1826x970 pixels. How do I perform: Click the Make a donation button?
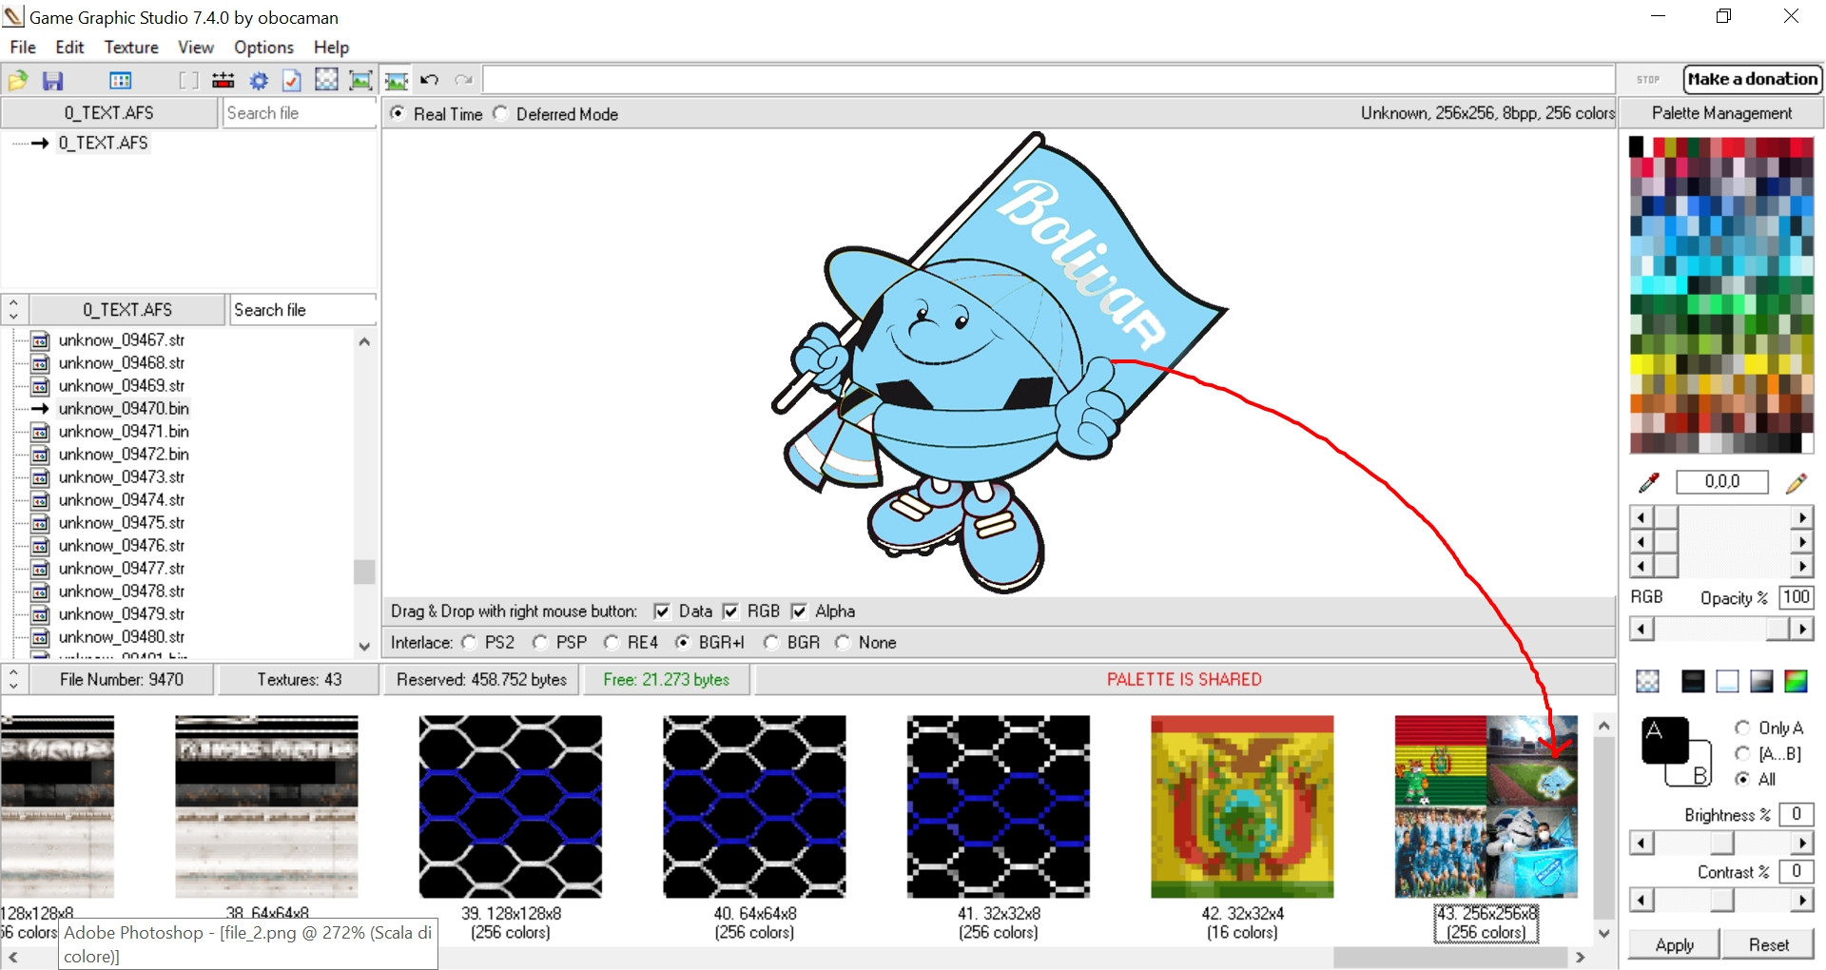(x=1752, y=80)
